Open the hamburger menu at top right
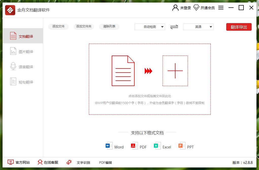259x170 pixels. (221, 8)
